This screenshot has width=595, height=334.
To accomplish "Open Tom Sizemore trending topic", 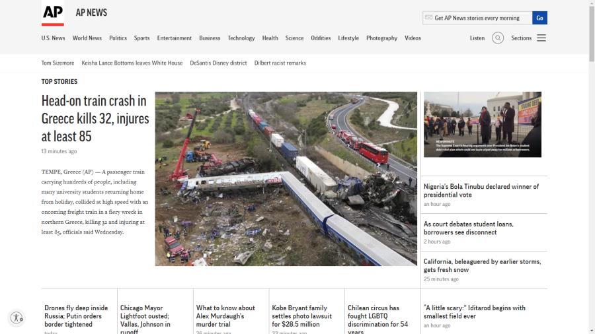I will click(58, 63).
